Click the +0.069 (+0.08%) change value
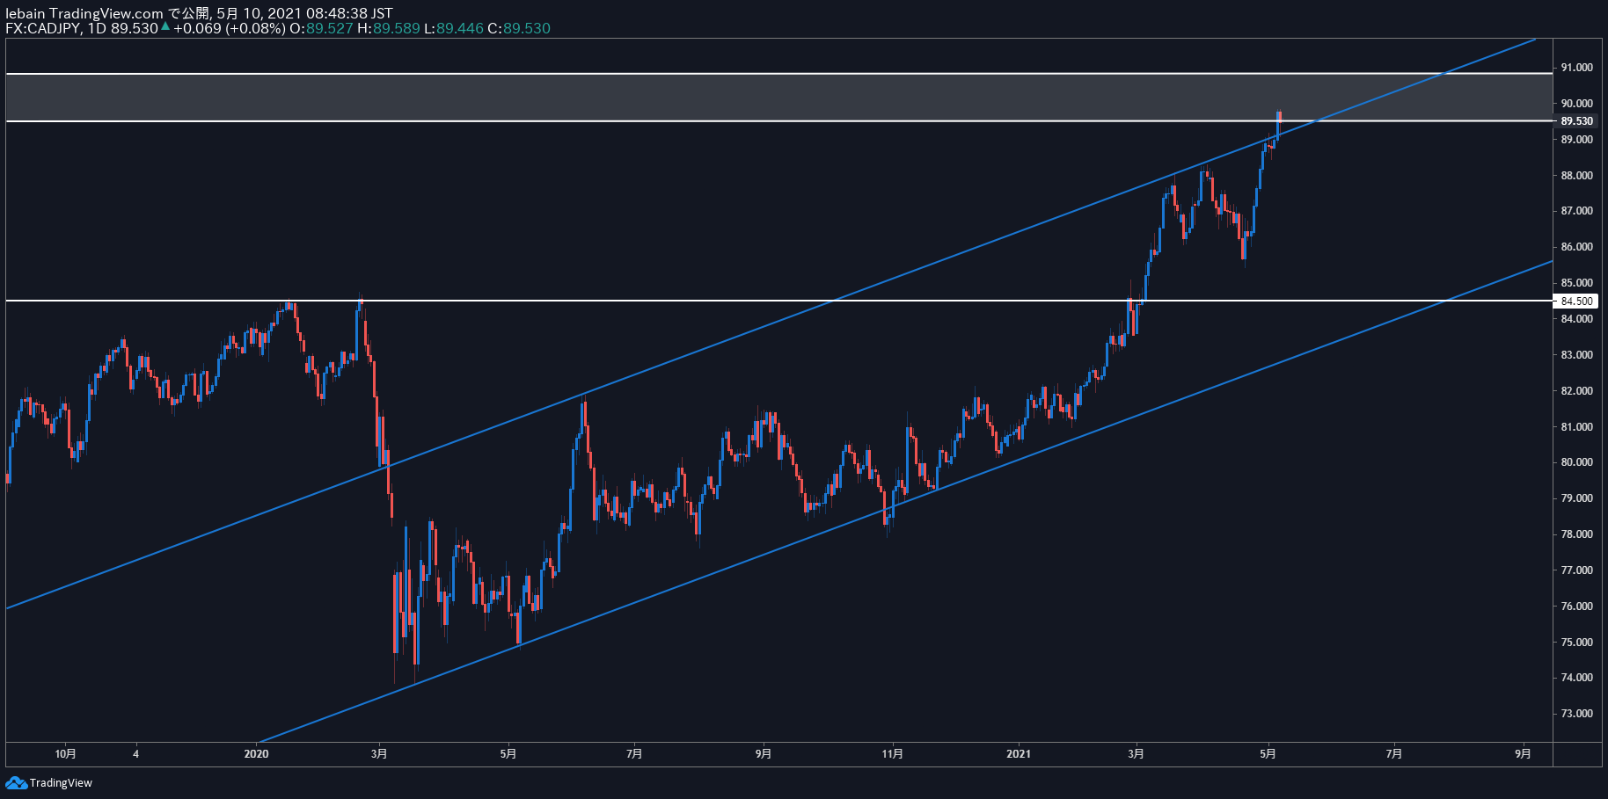1608x799 pixels. pos(229,28)
